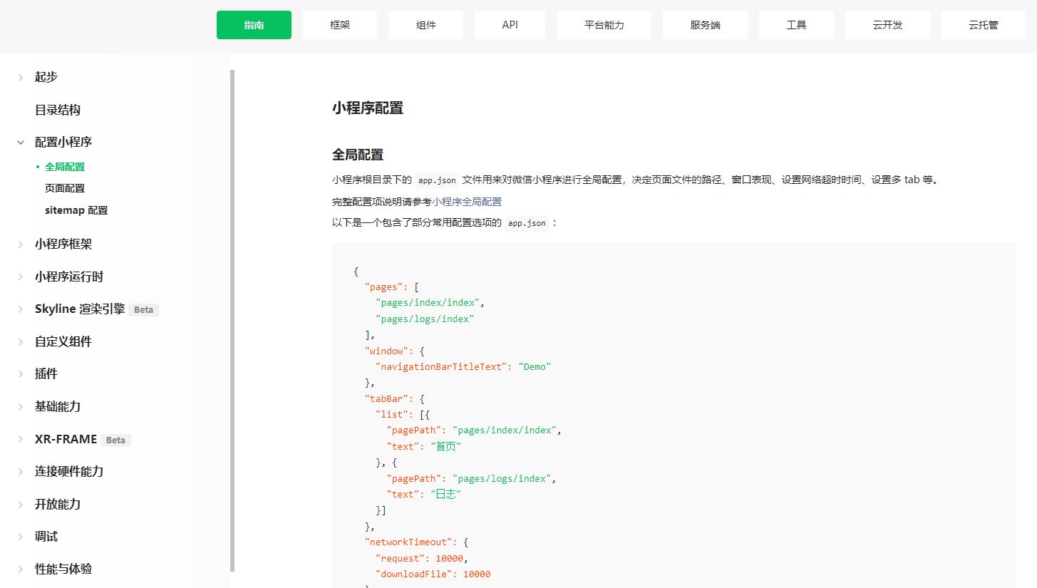
Task: Go to the 云开发 tab
Action: tap(887, 25)
